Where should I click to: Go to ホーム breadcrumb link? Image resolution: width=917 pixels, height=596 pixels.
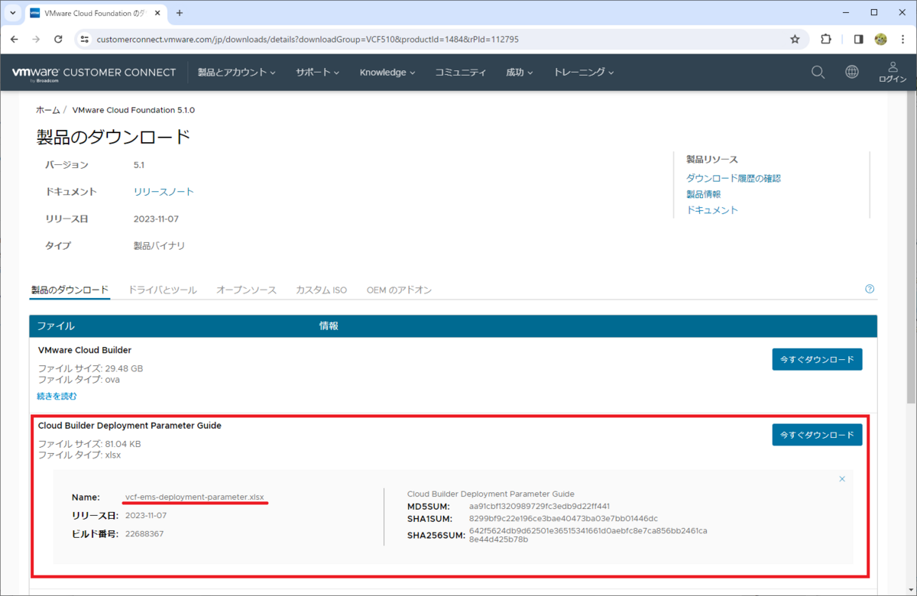[x=47, y=110]
